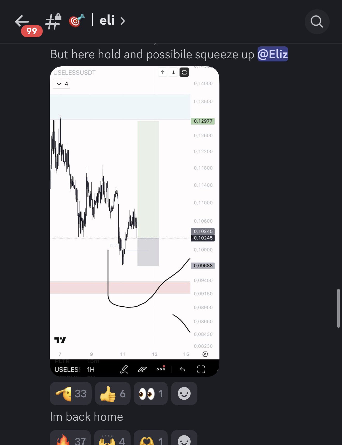Click TradingView logo on chart
The height and width of the screenshot is (445, 342).
[x=60, y=340]
